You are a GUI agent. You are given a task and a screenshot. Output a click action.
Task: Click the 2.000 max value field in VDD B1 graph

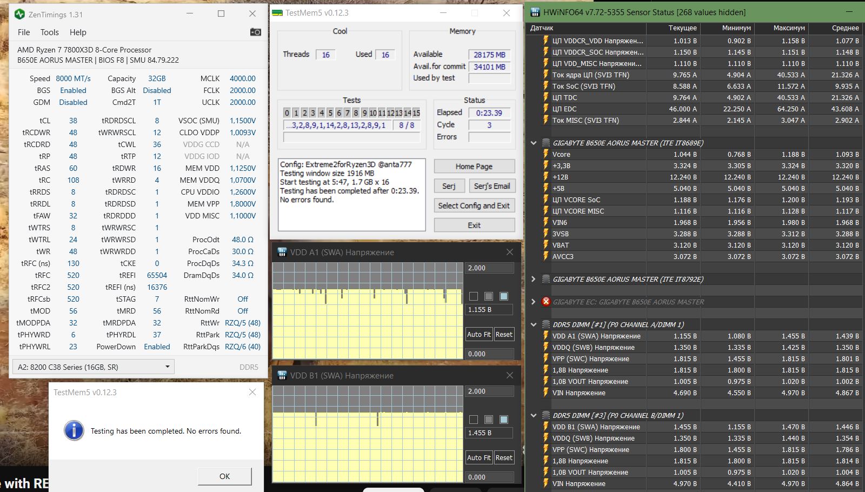489,391
